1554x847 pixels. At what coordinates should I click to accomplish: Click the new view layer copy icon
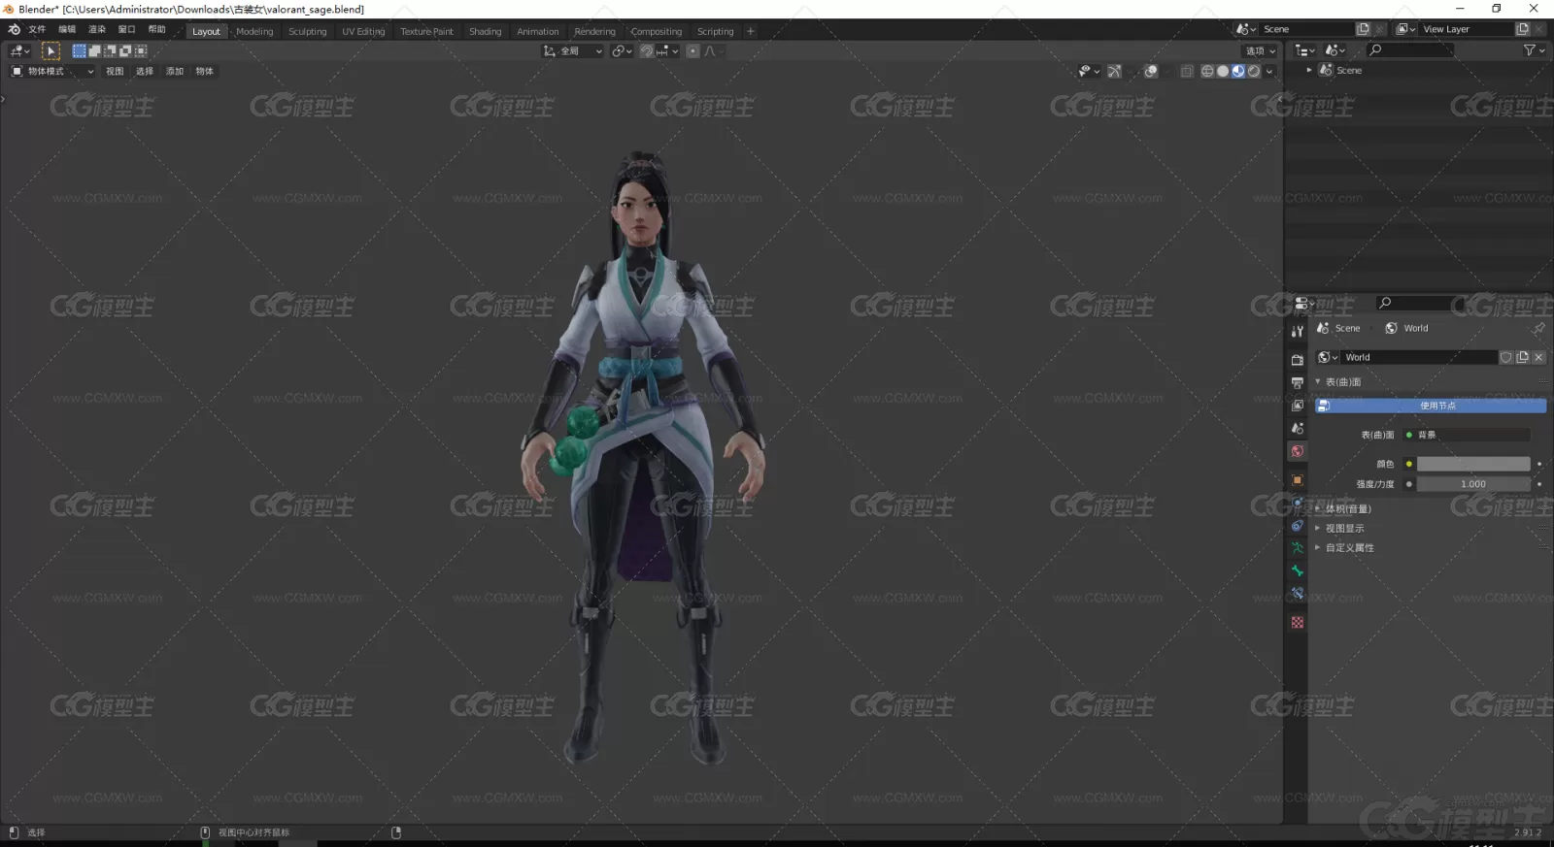[x=1522, y=29]
